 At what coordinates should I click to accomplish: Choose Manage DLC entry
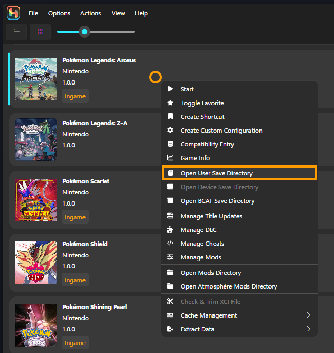click(x=239, y=230)
